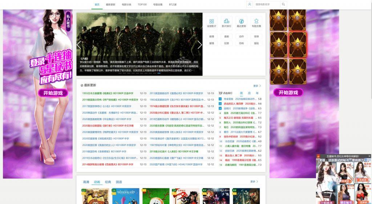
Task: Go to previous carousel slide arrow
Action: pos(79,45)
